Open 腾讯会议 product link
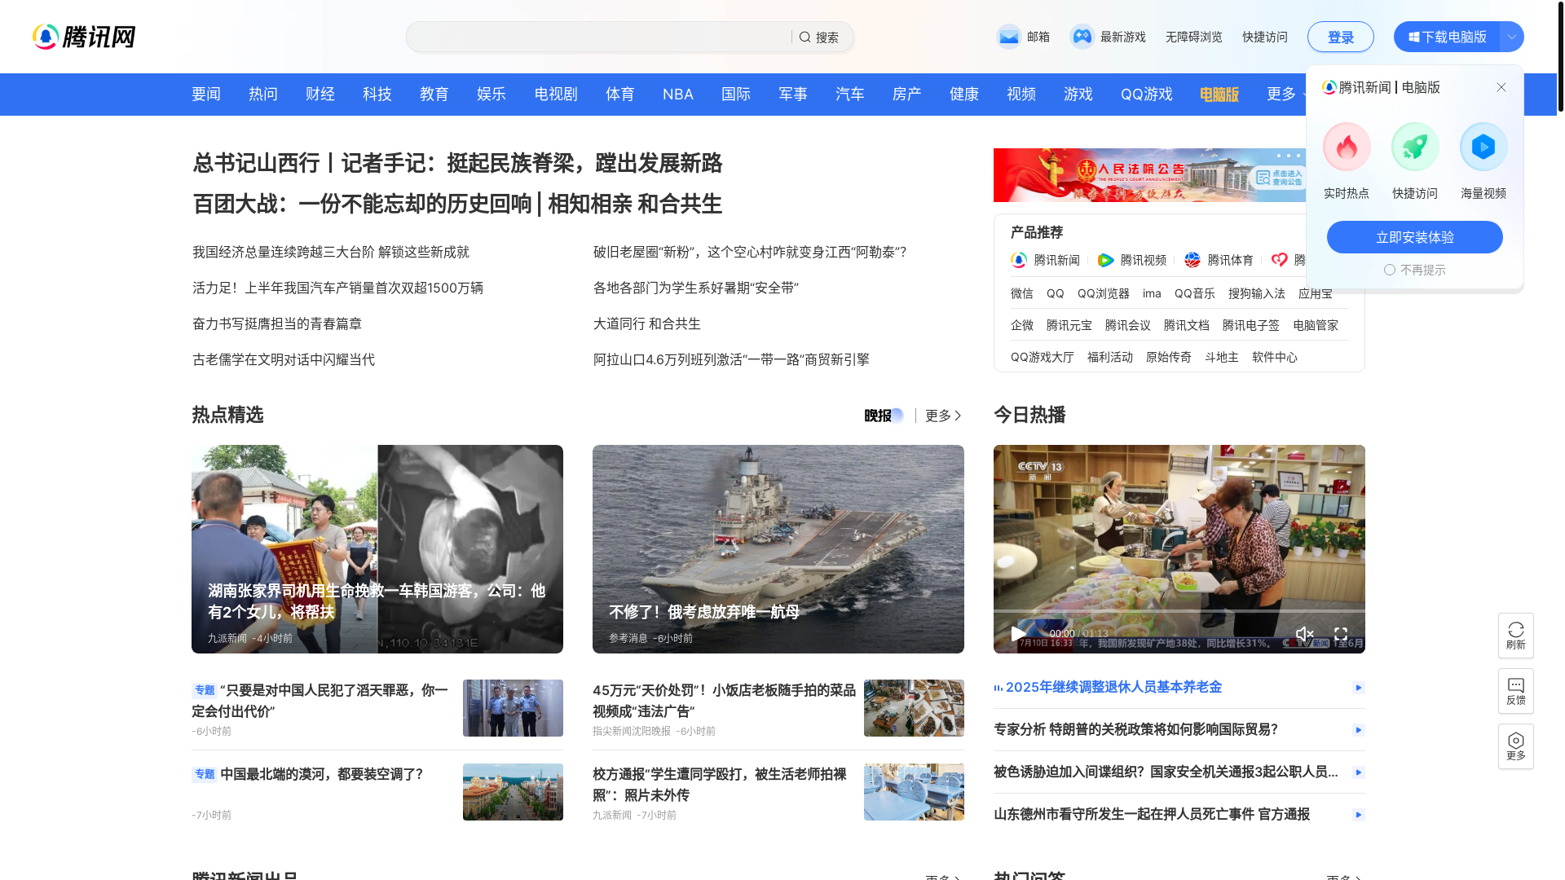 1128,325
